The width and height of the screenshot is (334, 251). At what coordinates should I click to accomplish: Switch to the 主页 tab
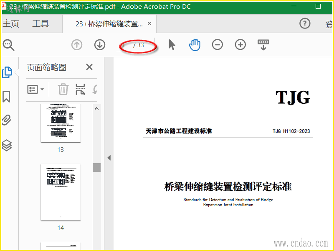coord(11,23)
